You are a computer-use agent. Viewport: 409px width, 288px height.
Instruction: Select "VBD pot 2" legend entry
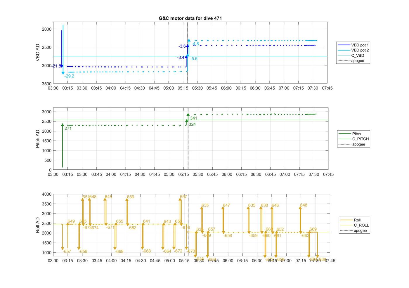[x=353, y=50]
